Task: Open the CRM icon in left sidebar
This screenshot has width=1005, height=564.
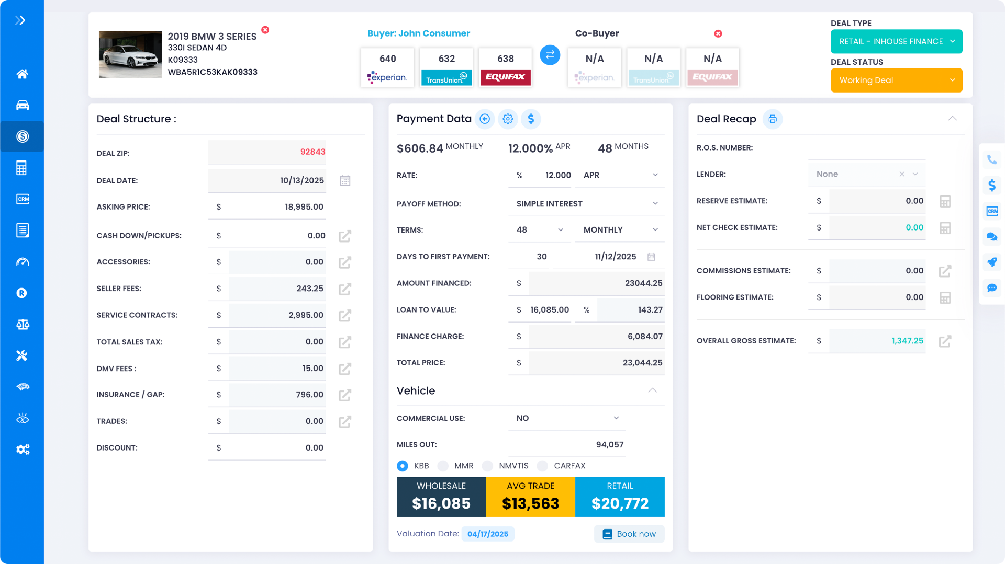Action: point(22,199)
